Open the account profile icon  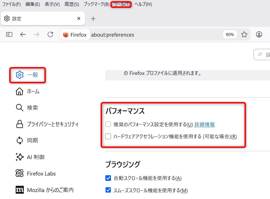pyautogui.click(x=259, y=34)
